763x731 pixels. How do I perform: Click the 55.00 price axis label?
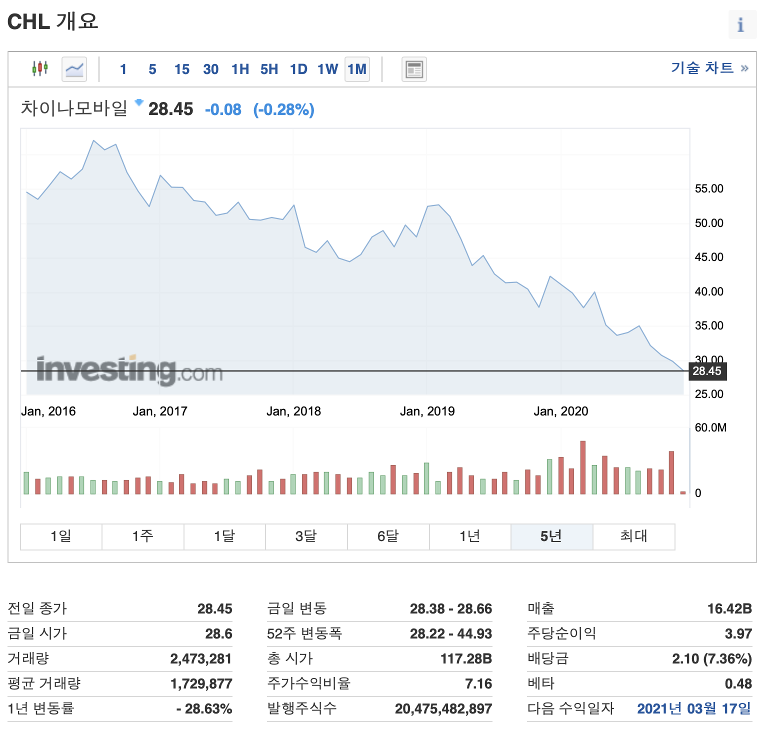pos(709,189)
